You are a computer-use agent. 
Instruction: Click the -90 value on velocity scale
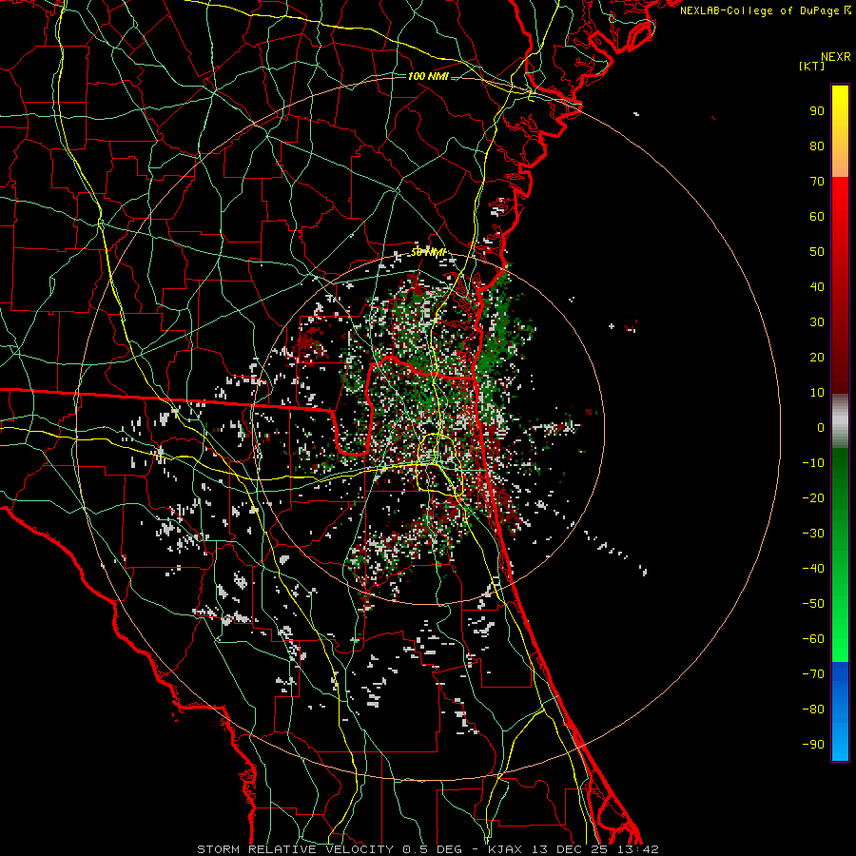[813, 745]
